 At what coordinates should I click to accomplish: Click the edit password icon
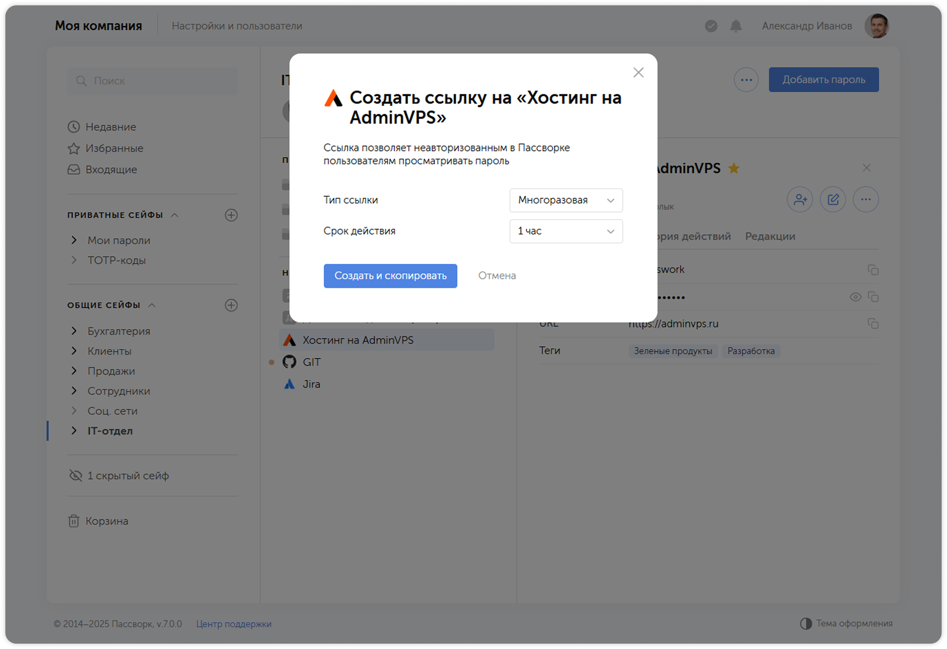(x=833, y=199)
